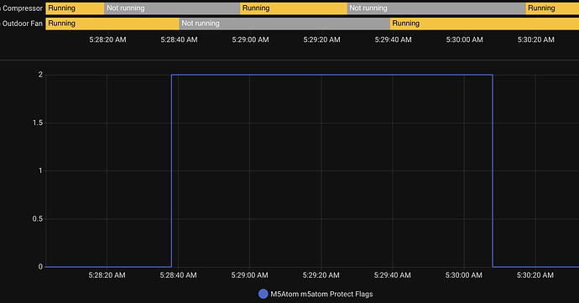Click the M5Atom m5atom Protect Flags legend label
Image resolution: width=579 pixels, height=303 pixels.
pos(321,294)
